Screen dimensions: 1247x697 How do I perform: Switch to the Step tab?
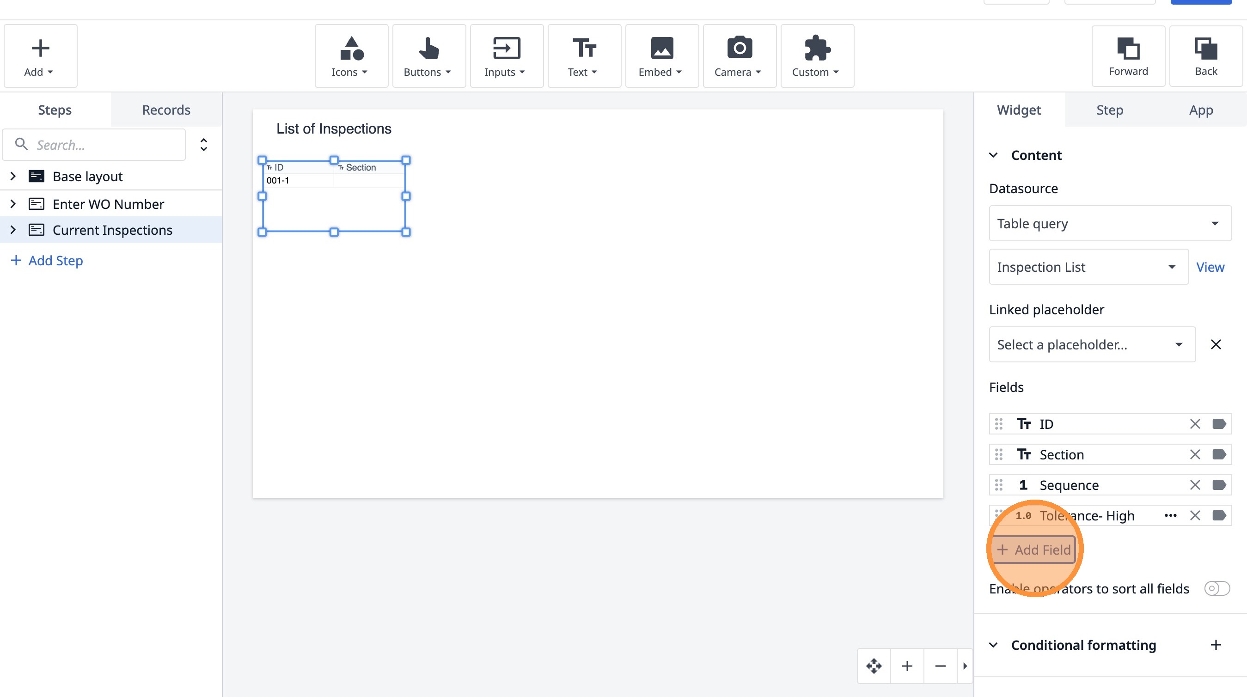tap(1110, 110)
